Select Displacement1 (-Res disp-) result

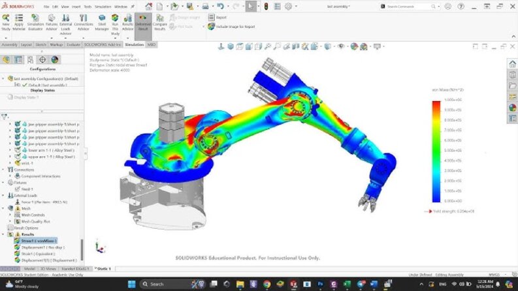tap(39, 247)
